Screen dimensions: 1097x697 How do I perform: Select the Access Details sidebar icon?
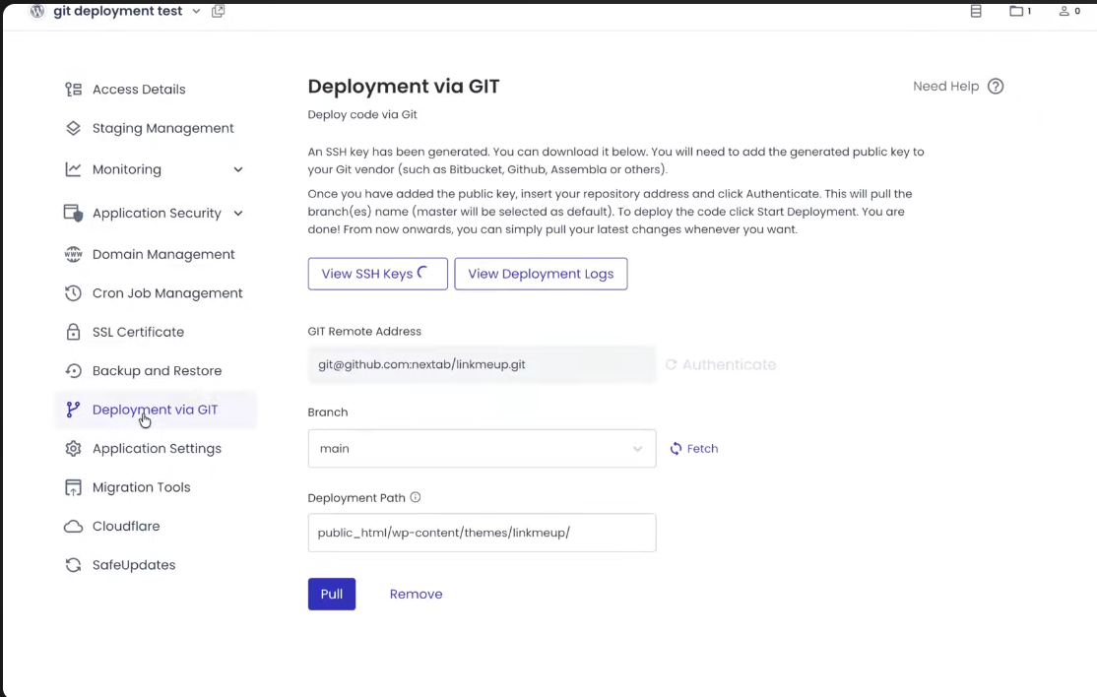[x=73, y=89]
